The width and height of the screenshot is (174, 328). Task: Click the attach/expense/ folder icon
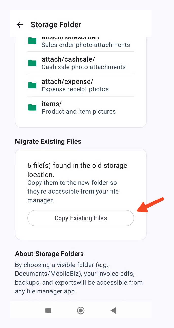(x=32, y=85)
